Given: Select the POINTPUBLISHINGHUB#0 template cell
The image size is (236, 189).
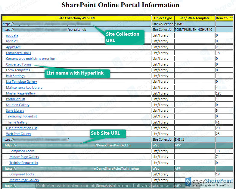Looking at the screenshot, I should coord(194,30).
